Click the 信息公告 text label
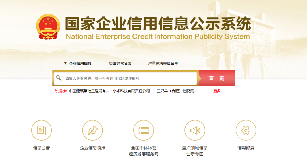Screen dimensions: 307x167 [42, 148]
